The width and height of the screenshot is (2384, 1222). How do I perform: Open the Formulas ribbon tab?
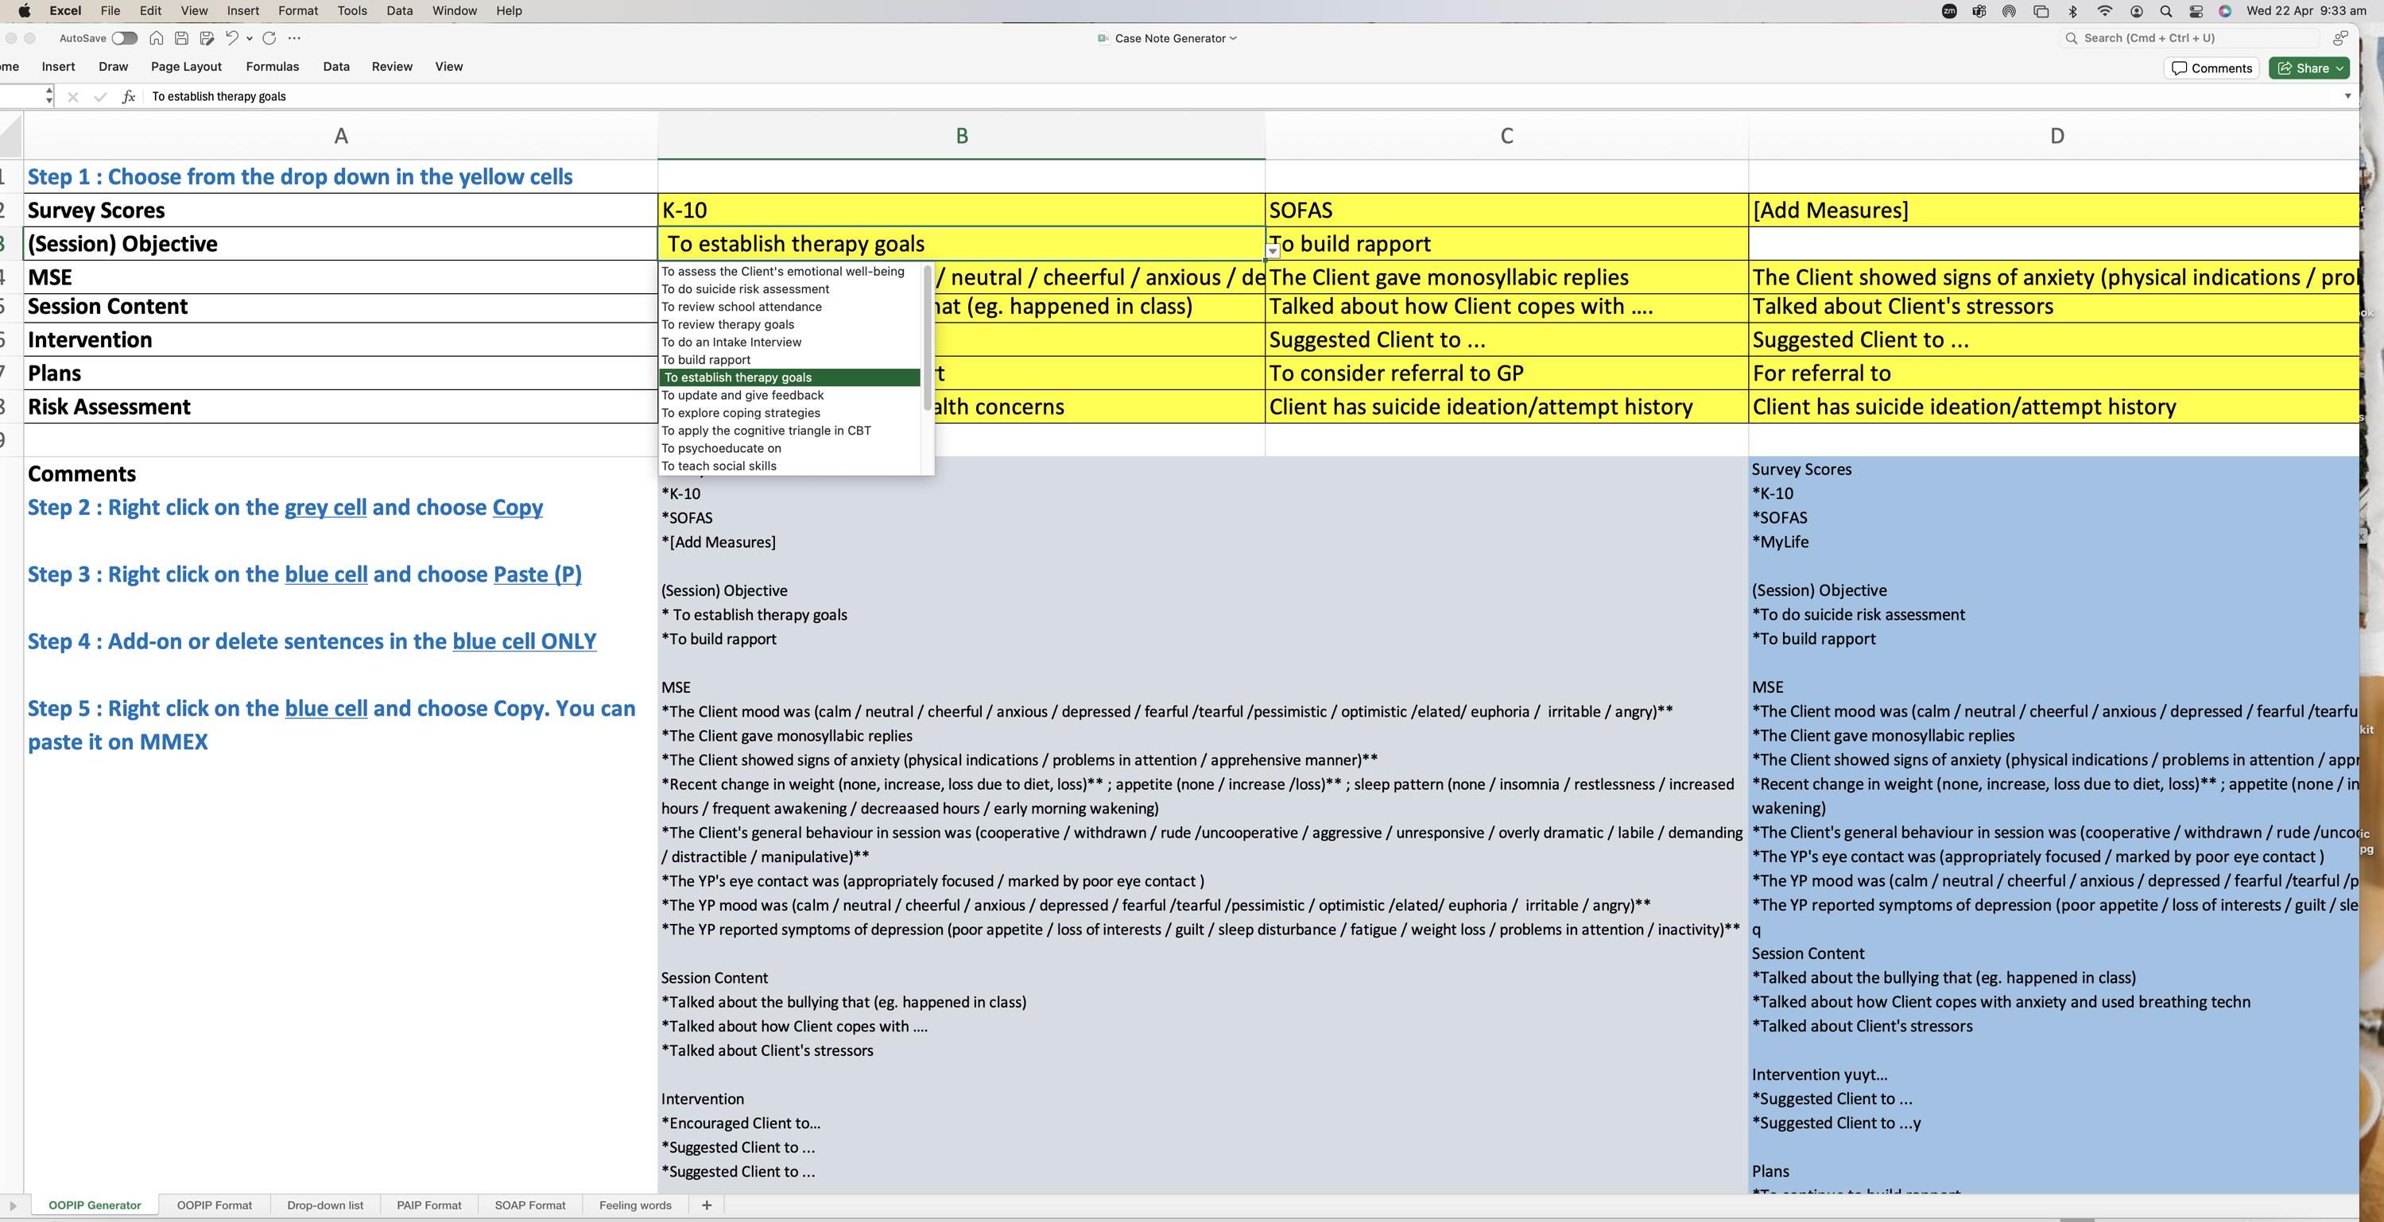tap(272, 67)
